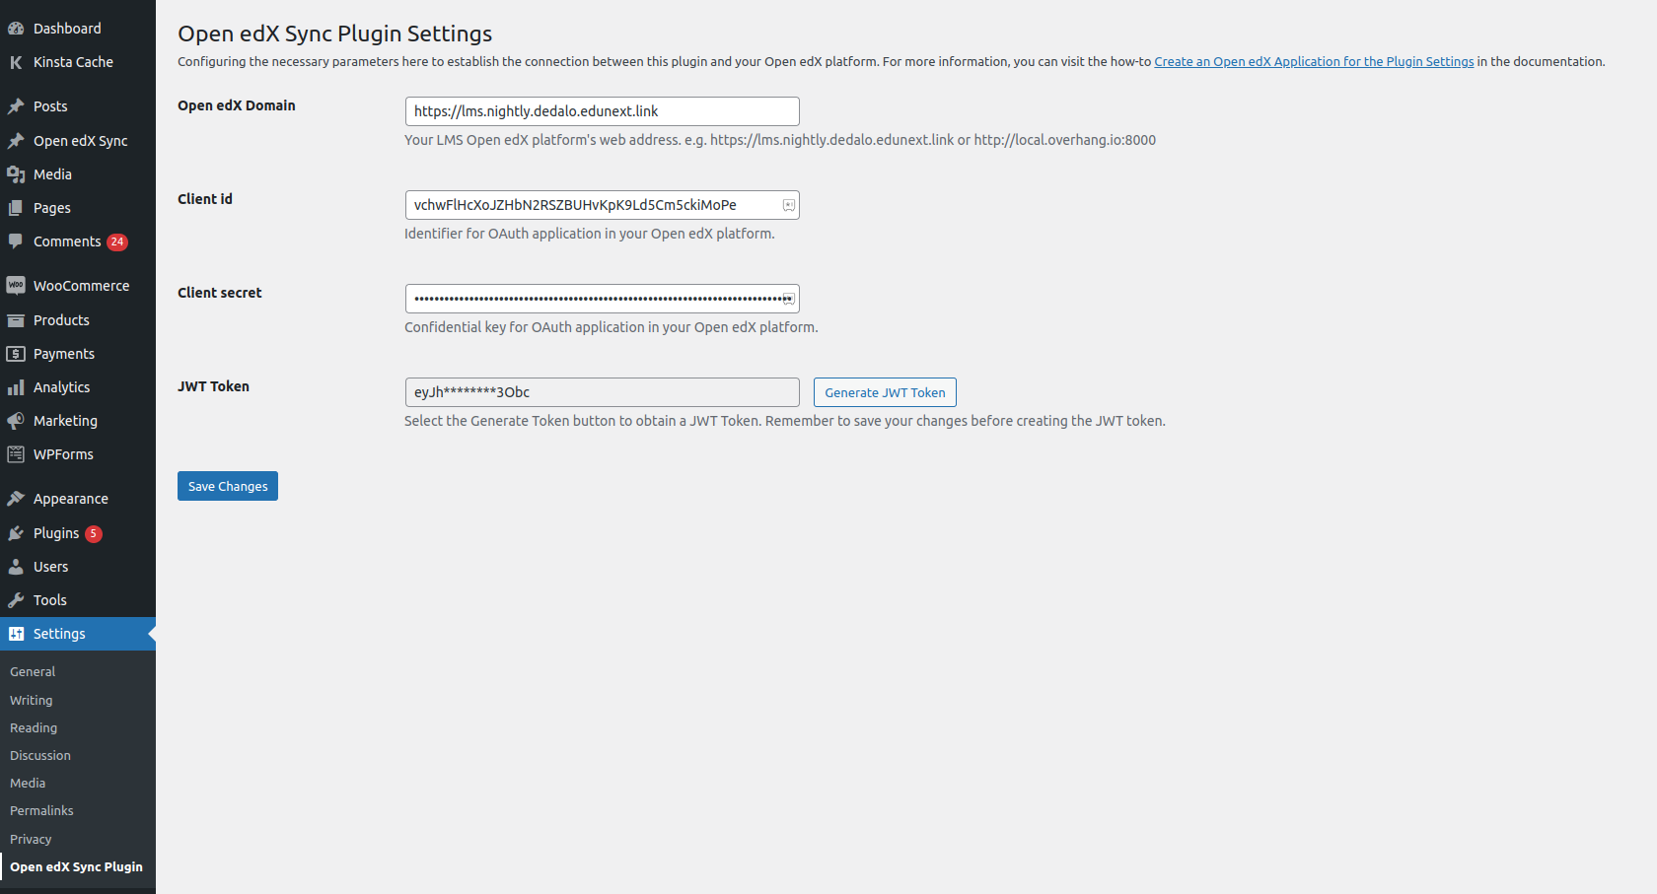Click the Kinsta Cache K icon
Viewport: 1657px width, 894px height.
tap(16, 62)
